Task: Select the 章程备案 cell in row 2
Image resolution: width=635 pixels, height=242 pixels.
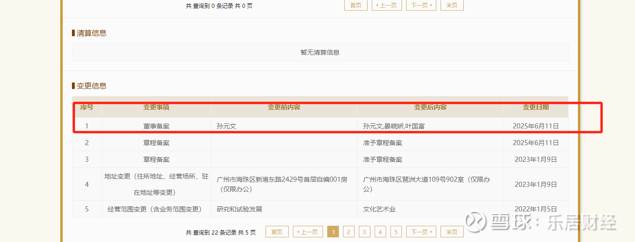Action: coord(156,143)
